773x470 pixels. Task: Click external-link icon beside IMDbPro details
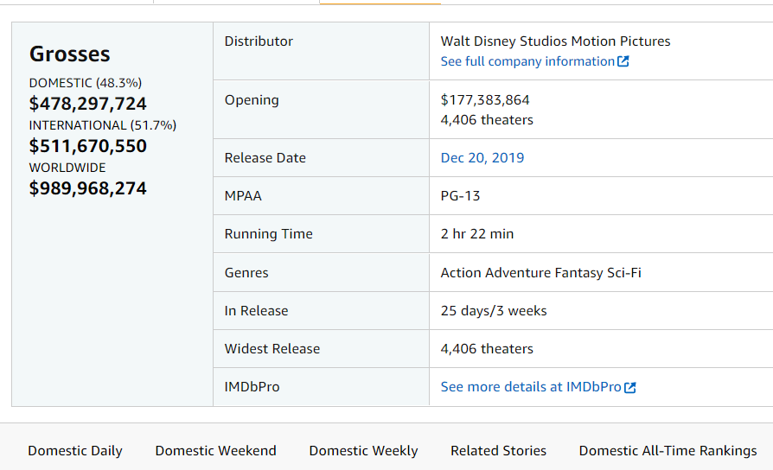(630, 388)
